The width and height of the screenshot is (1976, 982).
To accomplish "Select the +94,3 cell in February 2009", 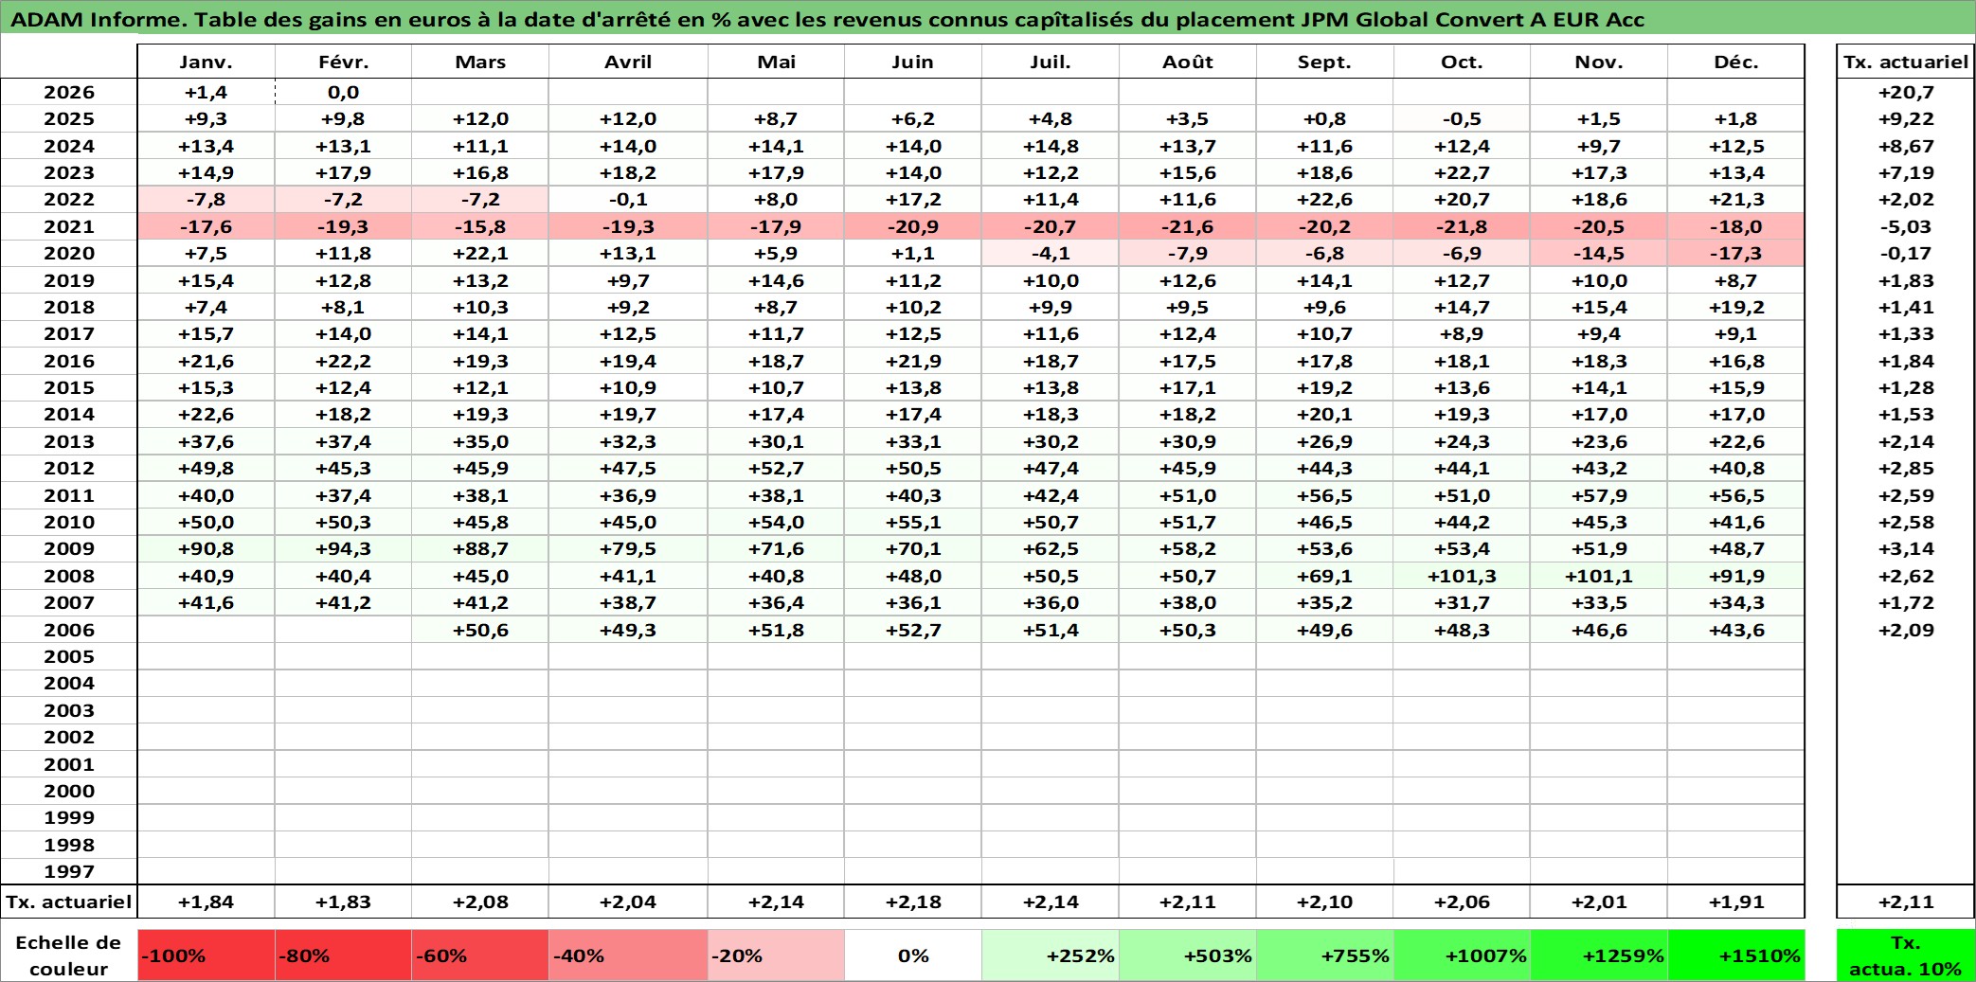I will tap(343, 548).
